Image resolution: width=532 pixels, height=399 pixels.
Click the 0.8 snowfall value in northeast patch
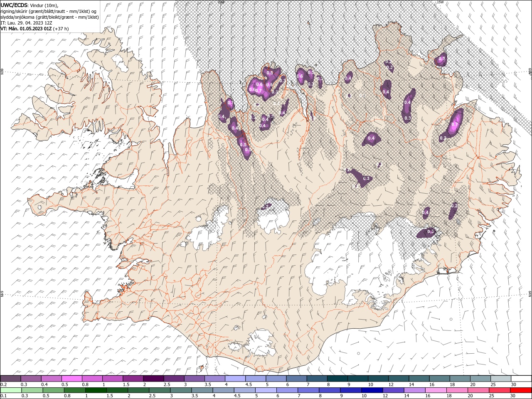pyautogui.click(x=442, y=59)
